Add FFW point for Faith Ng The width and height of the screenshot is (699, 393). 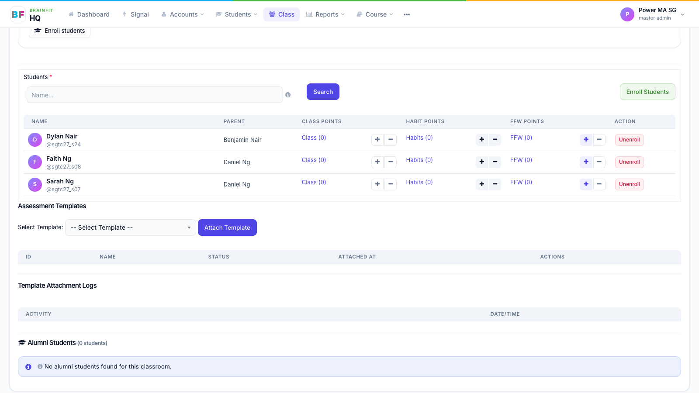(586, 162)
